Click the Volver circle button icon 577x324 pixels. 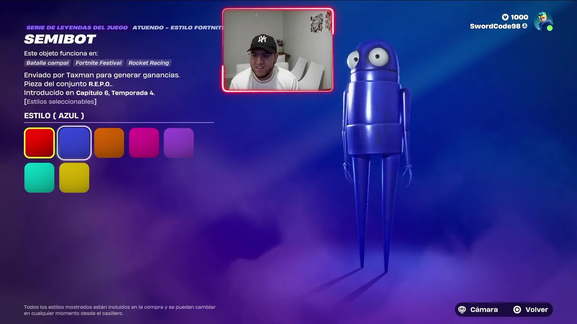pos(517,310)
